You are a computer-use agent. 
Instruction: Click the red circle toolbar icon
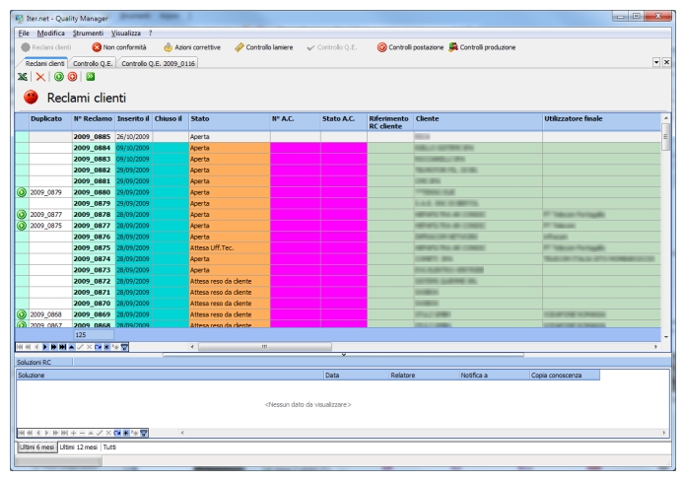click(x=73, y=77)
